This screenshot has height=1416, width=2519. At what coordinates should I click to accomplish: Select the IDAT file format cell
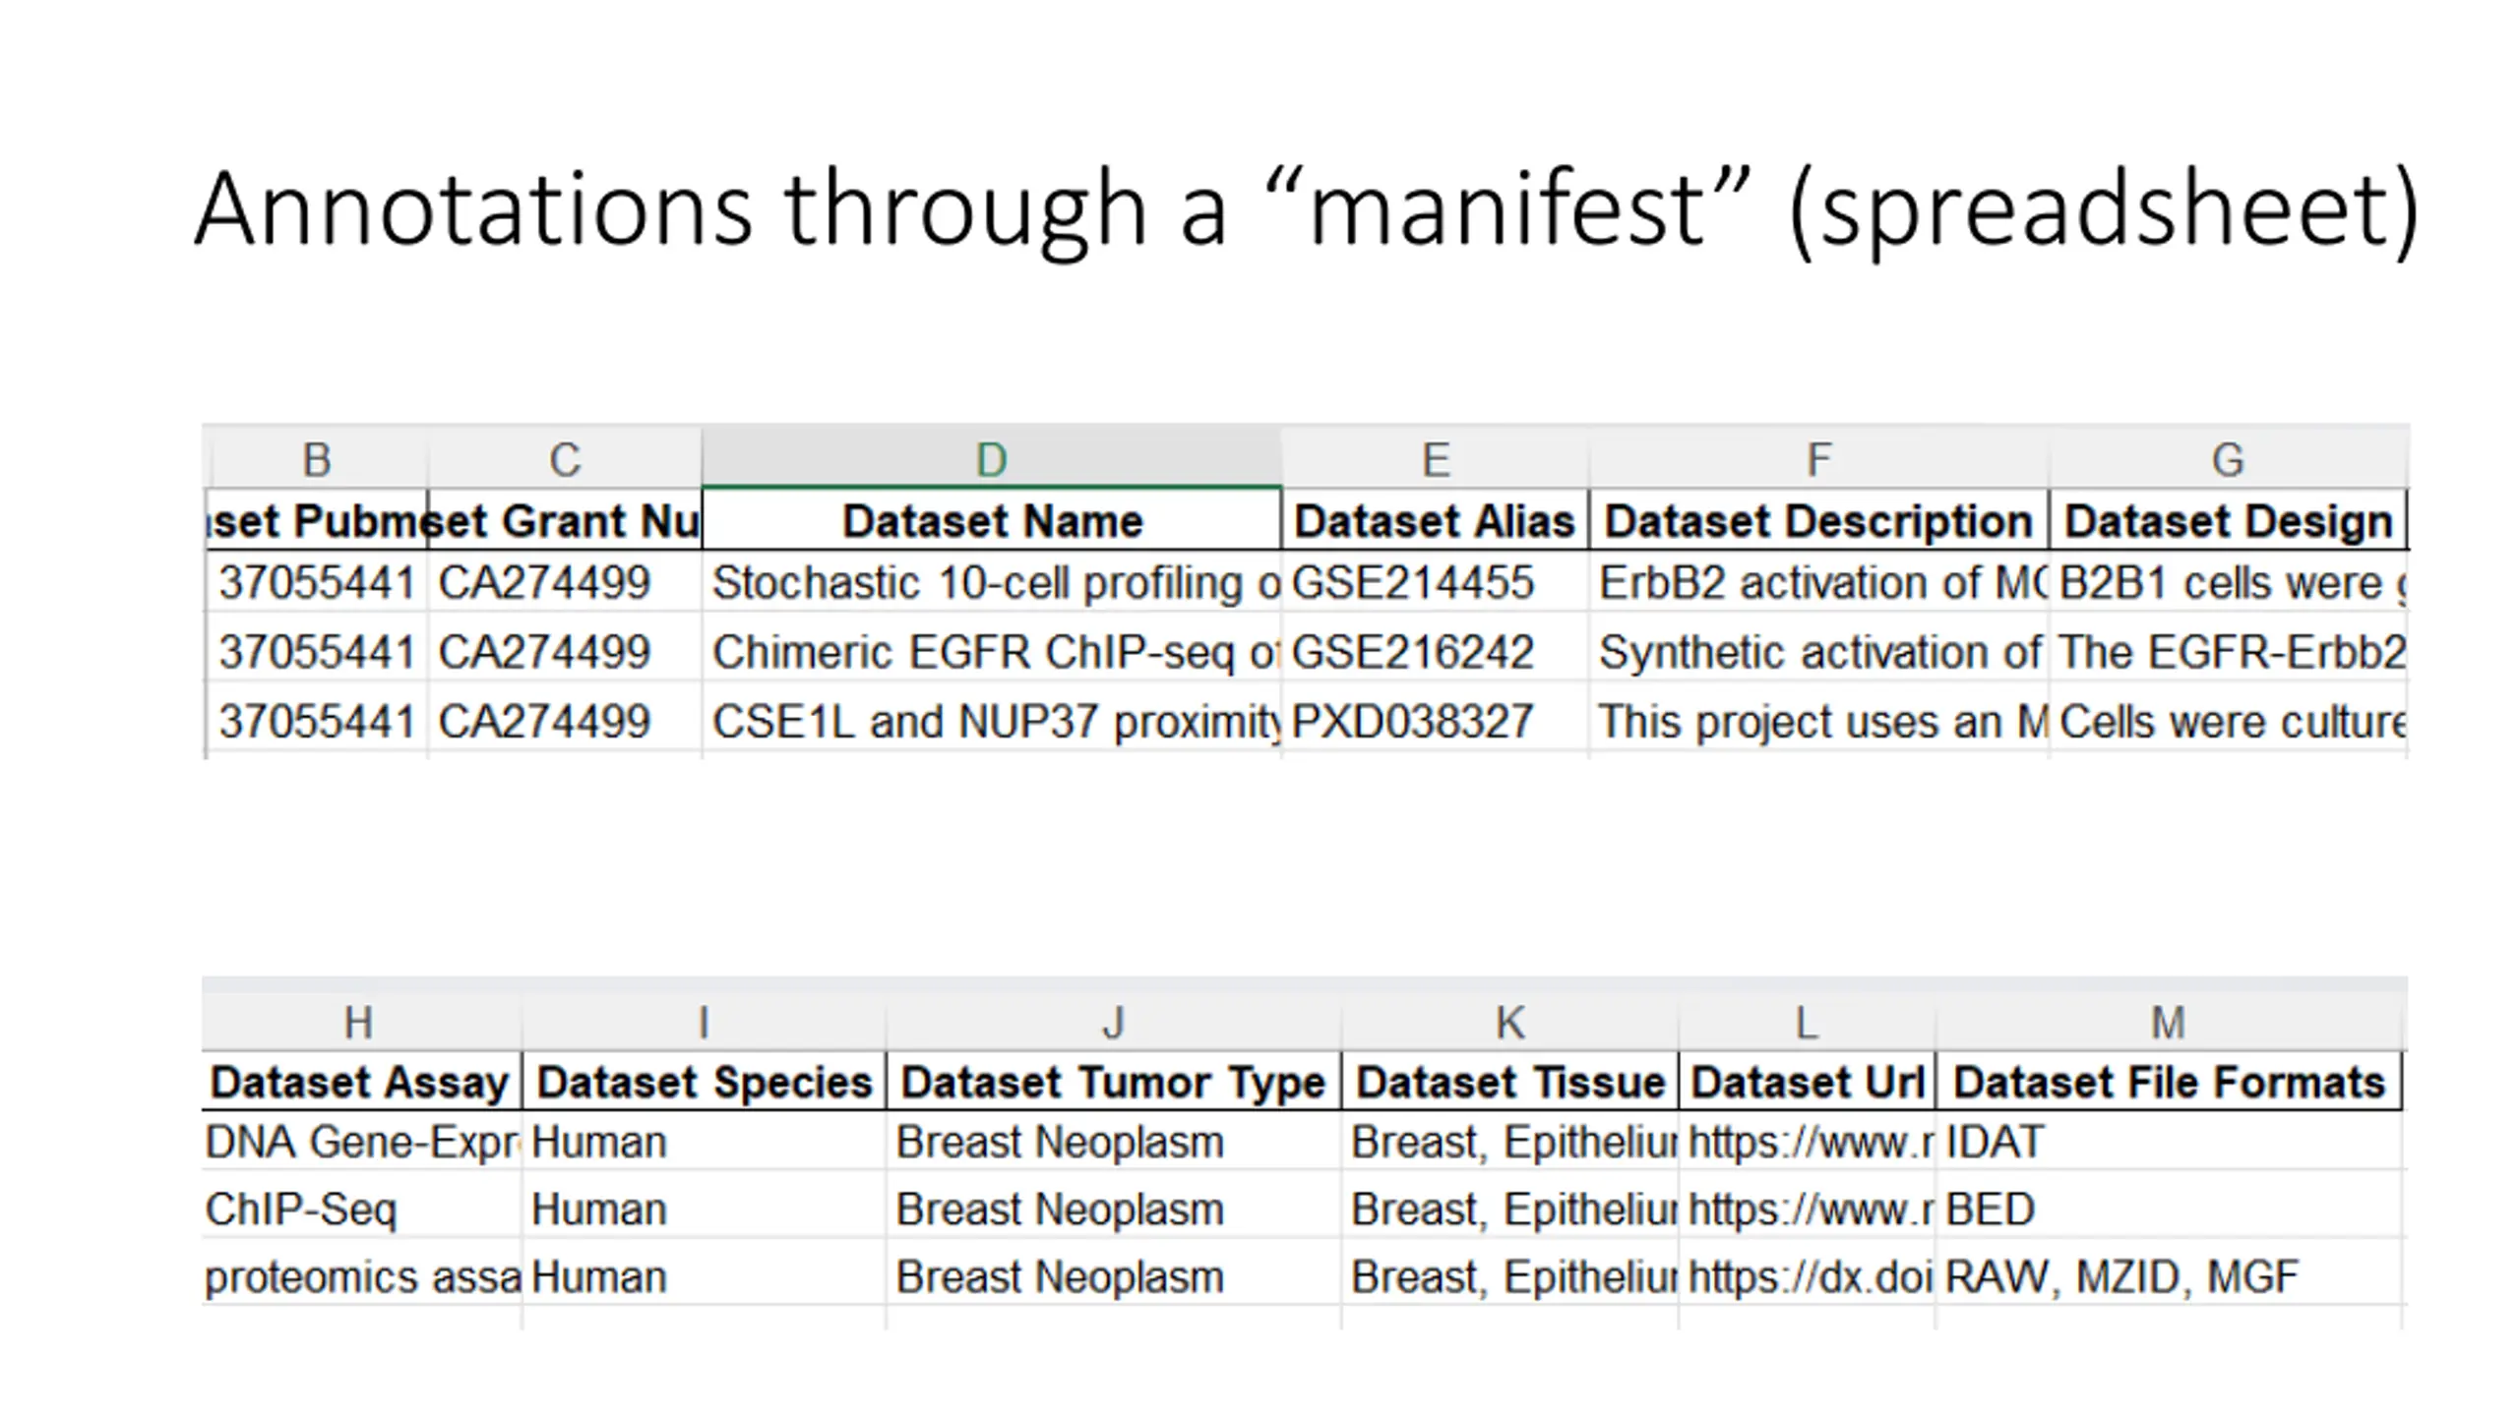tap(2169, 1142)
